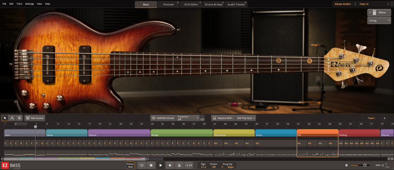Select the pencil draw tool

click(12, 118)
